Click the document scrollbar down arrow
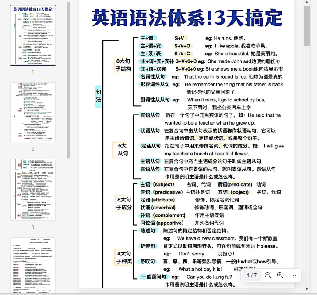 (306, 289)
